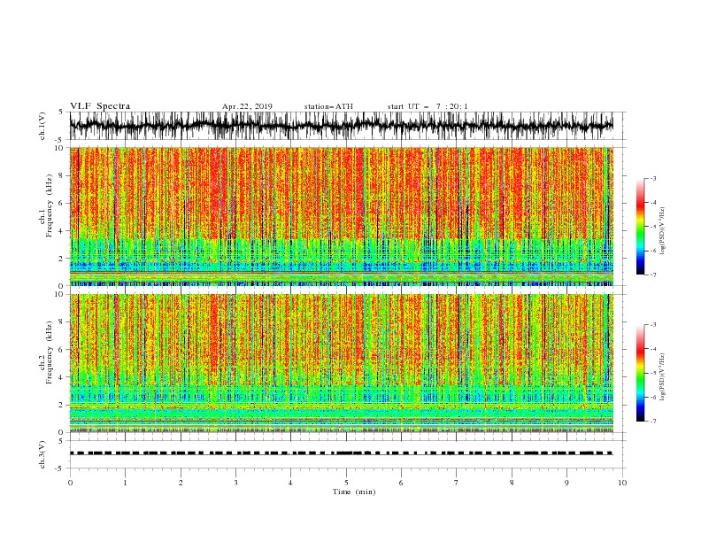
Task: Select the "Apr. 22, 2019" date text
Action: click(x=247, y=106)
